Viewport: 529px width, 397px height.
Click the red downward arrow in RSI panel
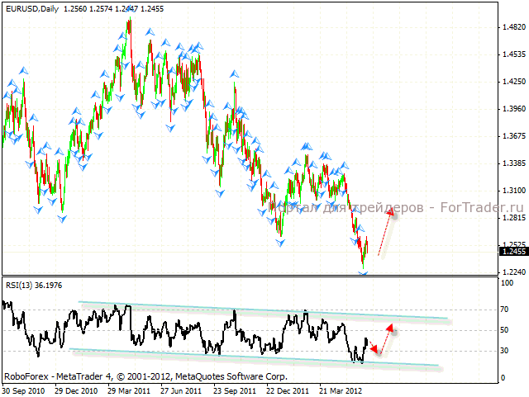(x=373, y=346)
